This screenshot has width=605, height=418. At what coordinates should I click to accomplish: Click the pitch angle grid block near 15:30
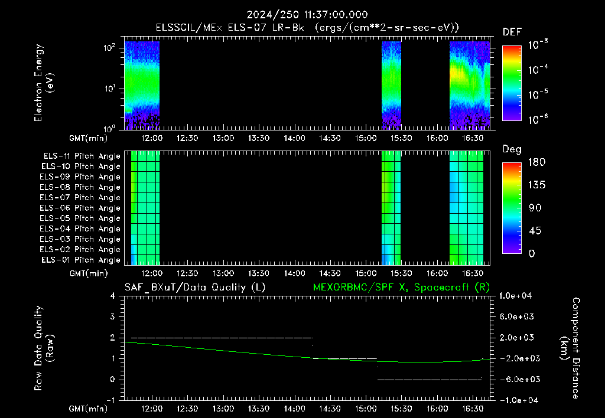tap(391, 208)
